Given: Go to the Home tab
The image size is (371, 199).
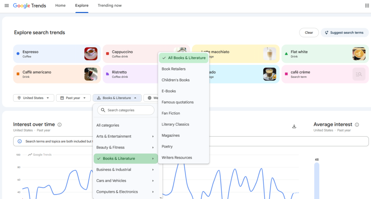Looking at the screenshot, I should point(61,5).
